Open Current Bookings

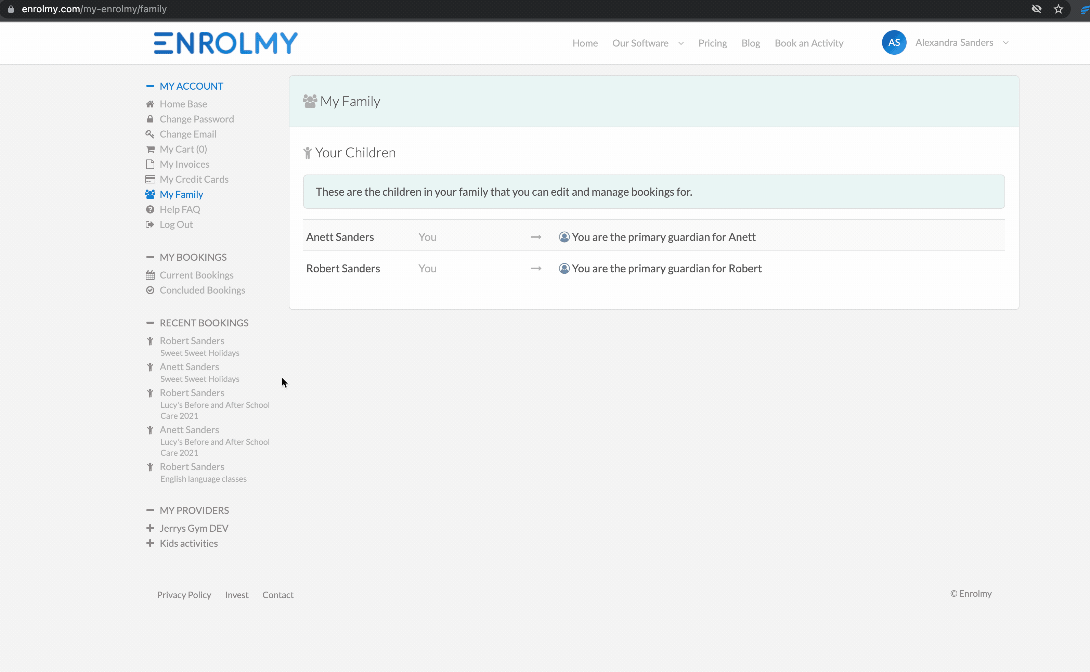pos(196,275)
